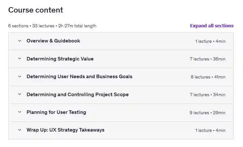Click the '9 lectures • 29min' label
The image size is (243, 147).
tap(207, 113)
